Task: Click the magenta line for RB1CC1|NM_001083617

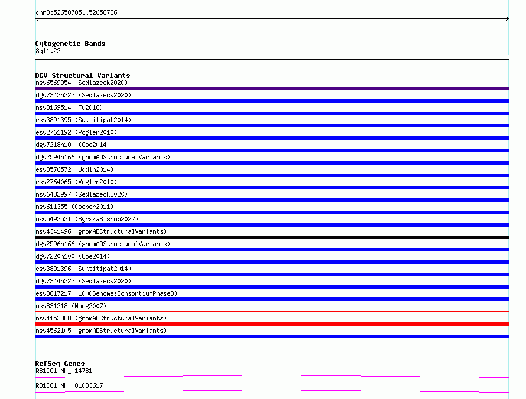Action: click(272, 391)
